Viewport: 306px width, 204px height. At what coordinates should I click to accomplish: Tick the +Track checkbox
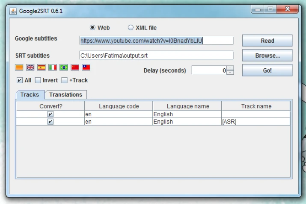click(64, 80)
